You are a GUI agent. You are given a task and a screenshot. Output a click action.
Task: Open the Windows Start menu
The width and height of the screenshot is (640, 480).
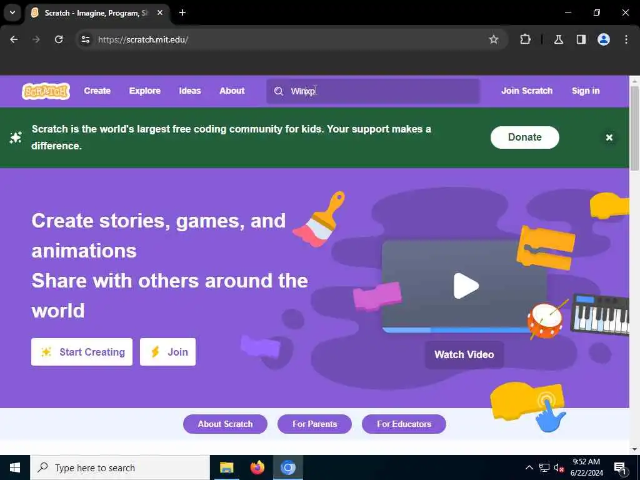(x=15, y=467)
